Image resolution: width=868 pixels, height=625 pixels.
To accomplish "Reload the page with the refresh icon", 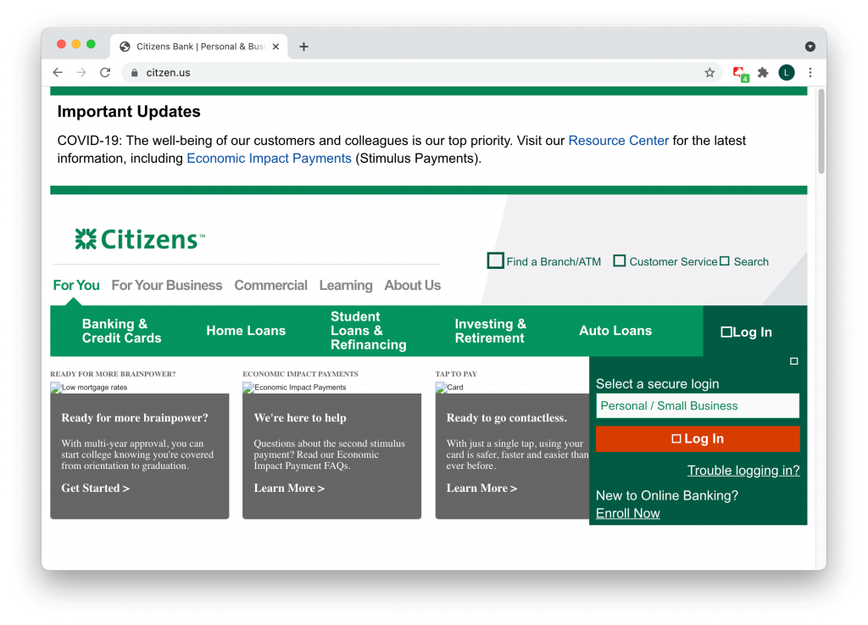I will [105, 73].
